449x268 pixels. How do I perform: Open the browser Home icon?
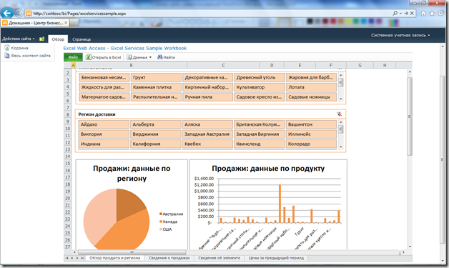[x=423, y=13]
